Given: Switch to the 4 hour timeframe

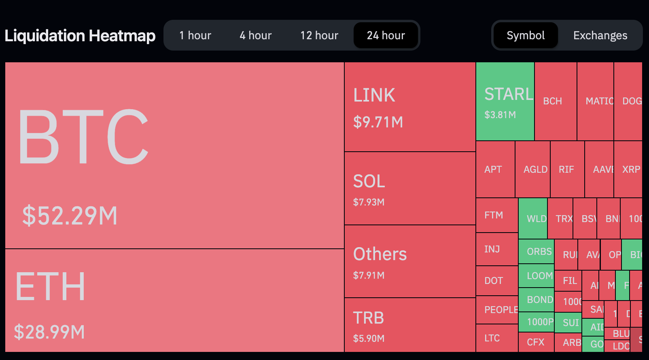Looking at the screenshot, I should pos(255,35).
